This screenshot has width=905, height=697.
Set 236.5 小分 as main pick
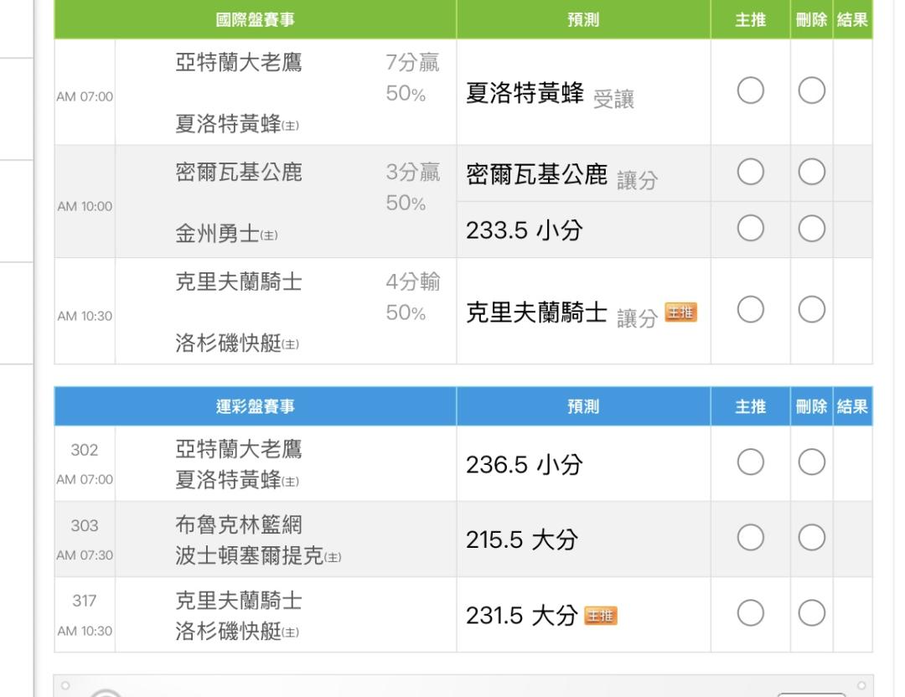(x=750, y=463)
